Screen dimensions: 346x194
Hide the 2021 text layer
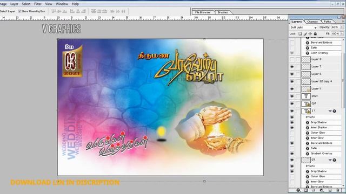(292, 96)
